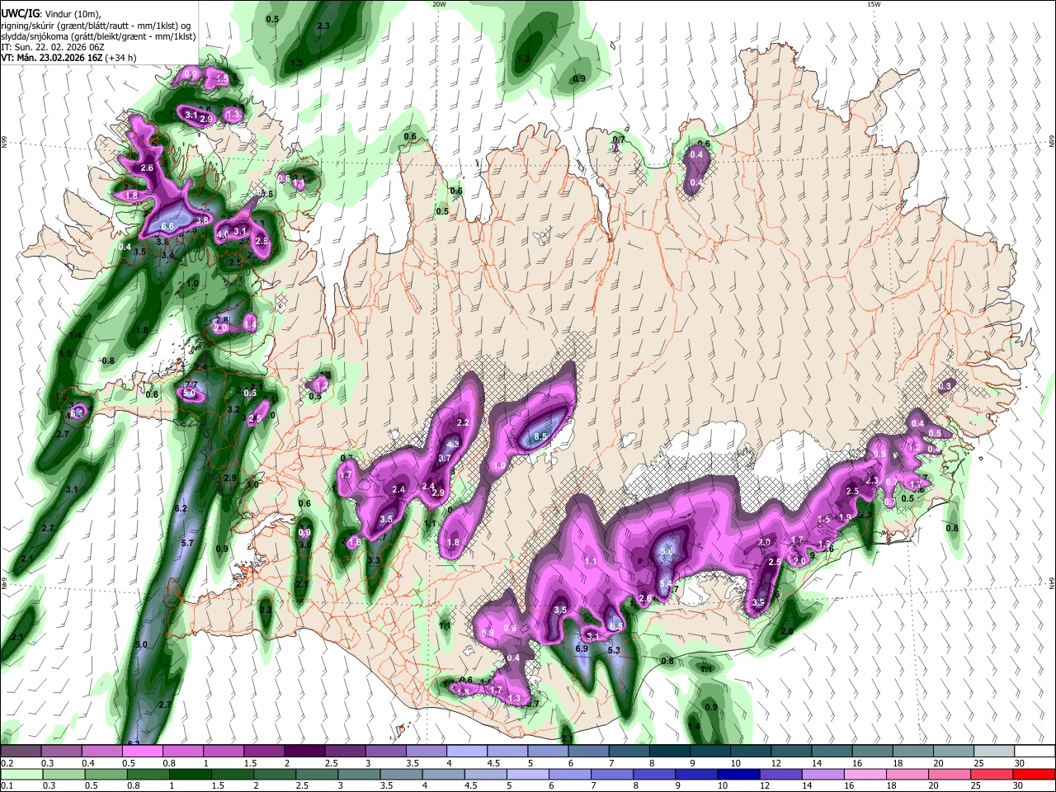Select the '6.5' value near the south coast
Screen dimensions: 1056x792
pyautogui.click(x=616, y=626)
